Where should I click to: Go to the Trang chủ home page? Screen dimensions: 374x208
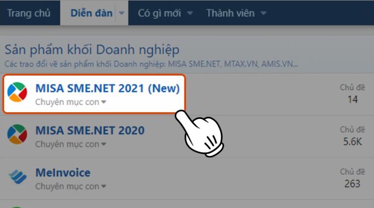click(29, 13)
